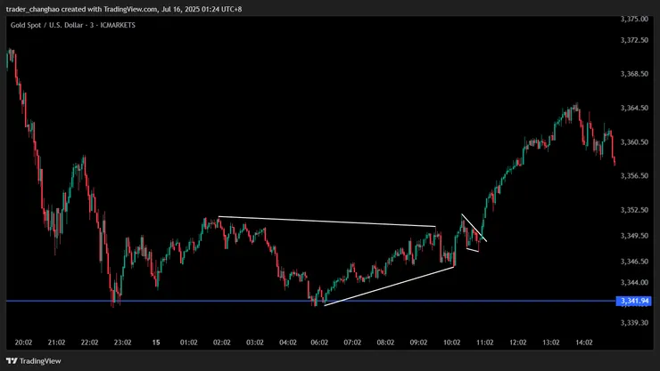This screenshot has height=371, width=660.
Task: Click the 11:02 time axis label
Action: [485, 343]
